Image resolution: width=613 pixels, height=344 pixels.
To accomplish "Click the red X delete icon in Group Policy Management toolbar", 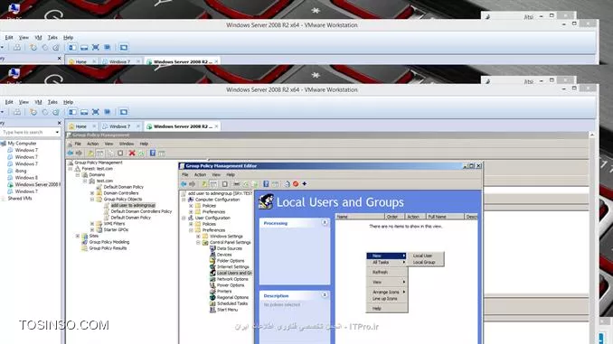I will pyautogui.click(x=132, y=153).
